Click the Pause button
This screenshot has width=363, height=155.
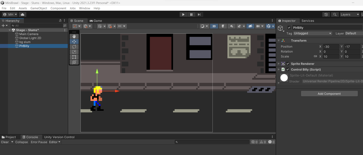point(191,14)
